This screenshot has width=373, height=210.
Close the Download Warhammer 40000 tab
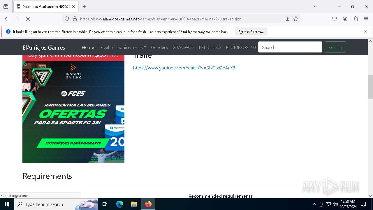click(73, 6)
